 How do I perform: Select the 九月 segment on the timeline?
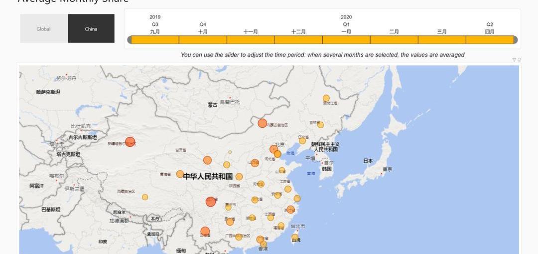(x=155, y=40)
